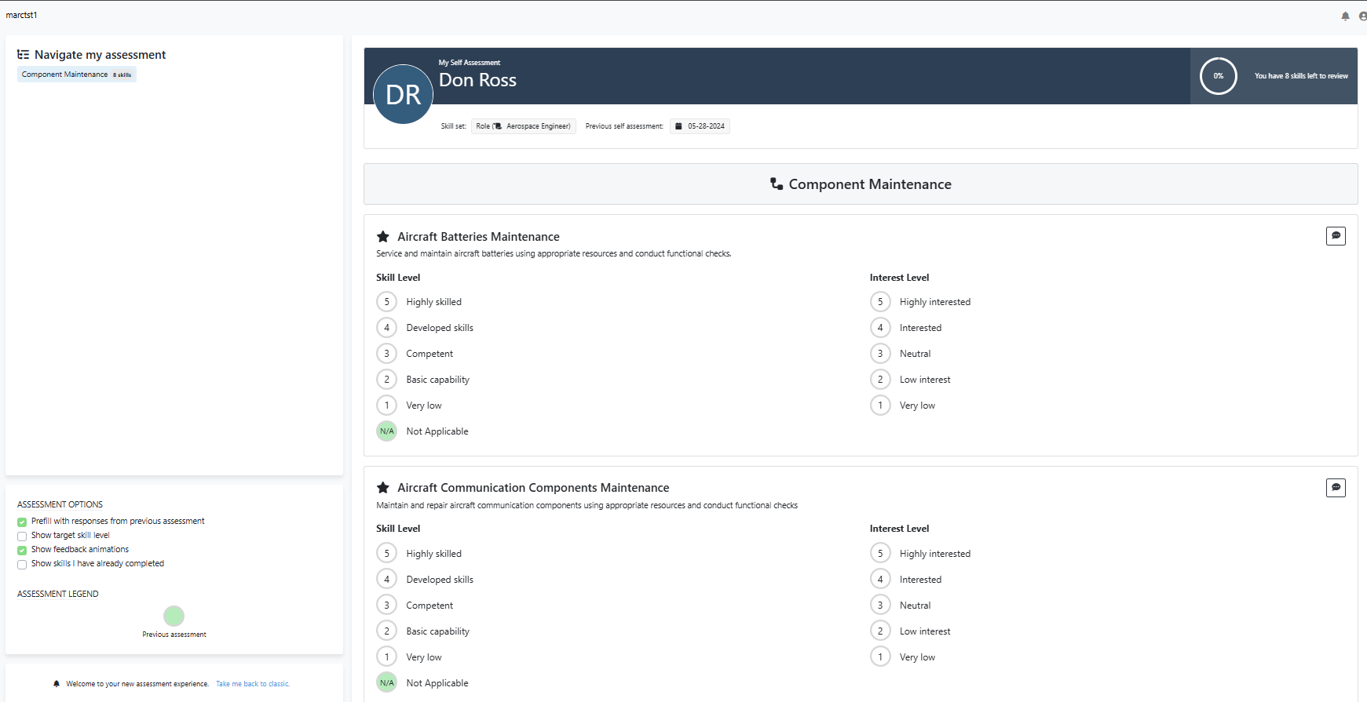Click the star icon beside Aircraft Batteries Maintenance

tap(383, 237)
